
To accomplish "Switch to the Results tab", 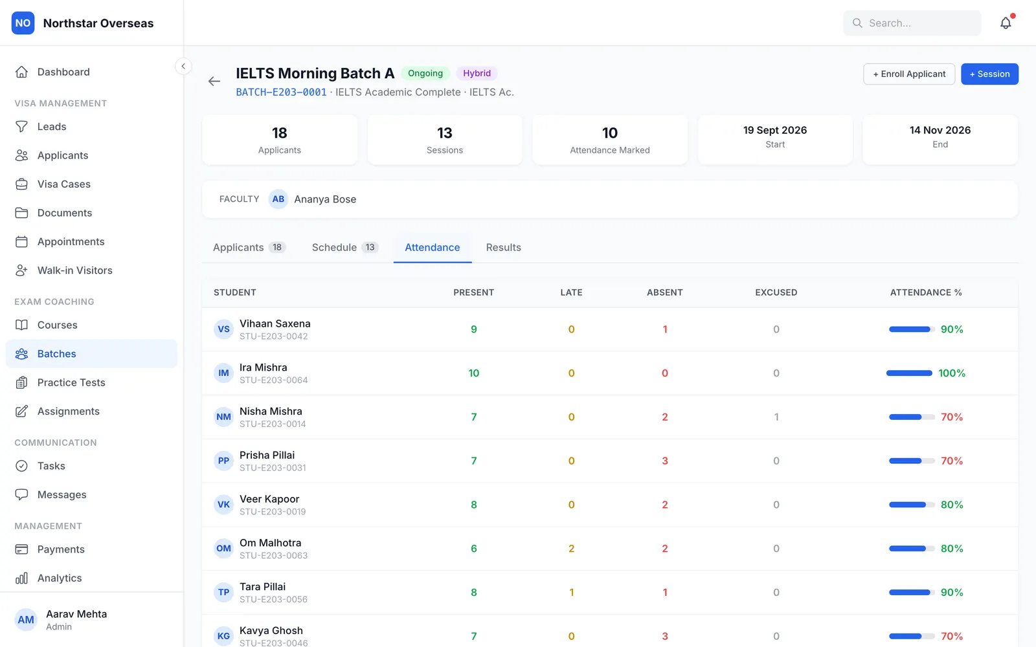I will 503,248.
